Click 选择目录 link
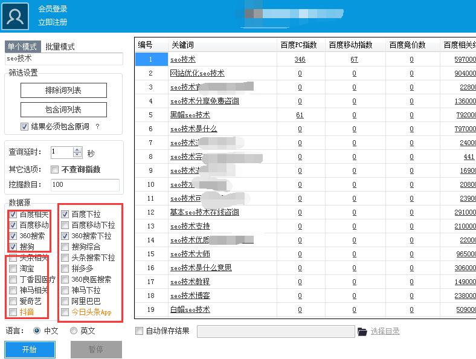 (385, 331)
